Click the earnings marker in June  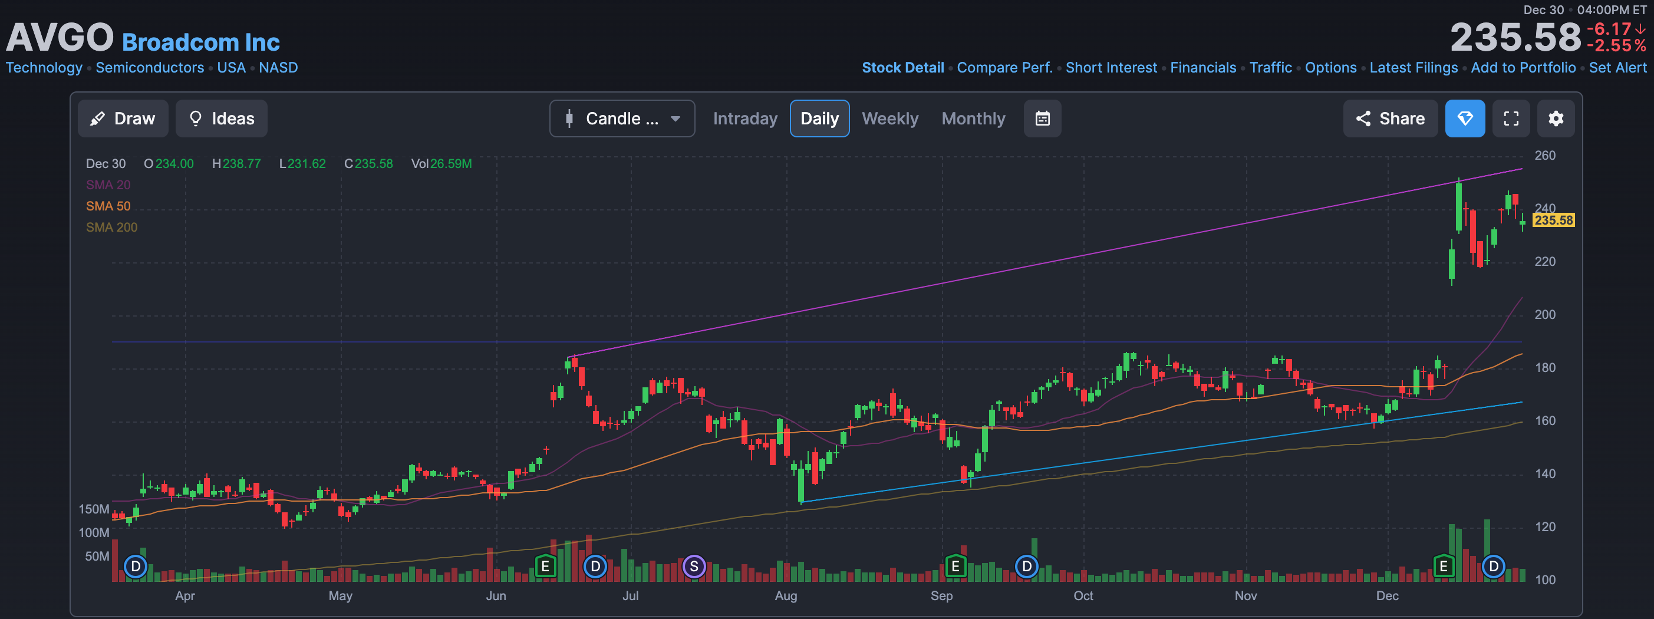545,567
